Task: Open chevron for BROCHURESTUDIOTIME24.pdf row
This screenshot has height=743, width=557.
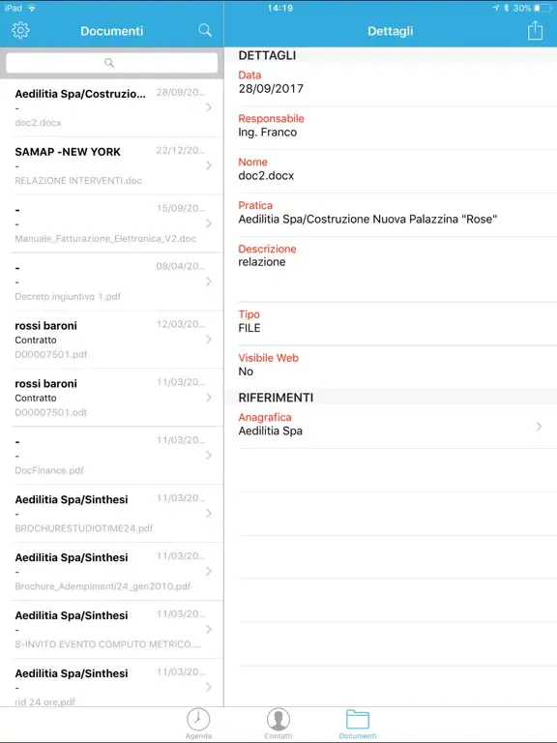Action: (x=209, y=513)
